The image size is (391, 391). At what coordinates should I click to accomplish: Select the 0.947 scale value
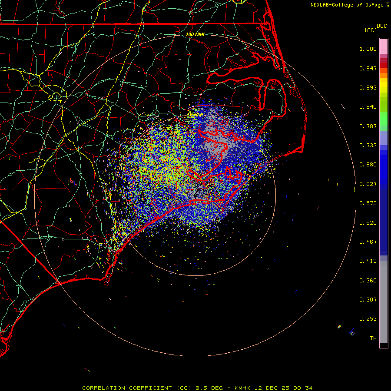(368, 68)
